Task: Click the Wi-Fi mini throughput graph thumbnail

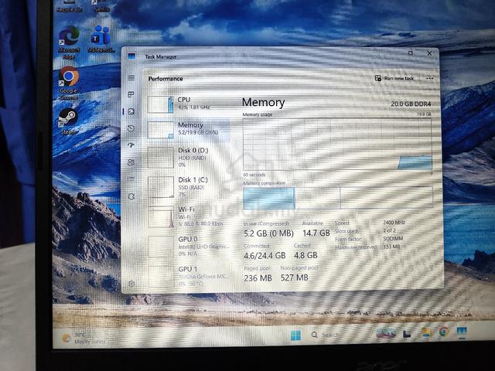Action: tap(161, 216)
